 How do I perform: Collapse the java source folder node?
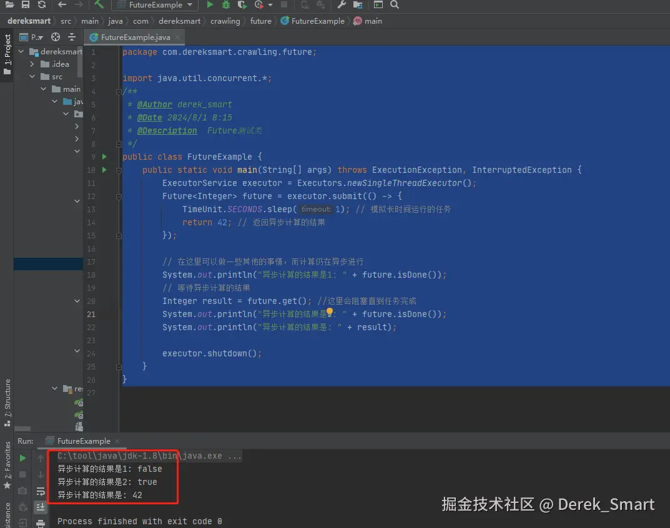(x=55, y=102)
